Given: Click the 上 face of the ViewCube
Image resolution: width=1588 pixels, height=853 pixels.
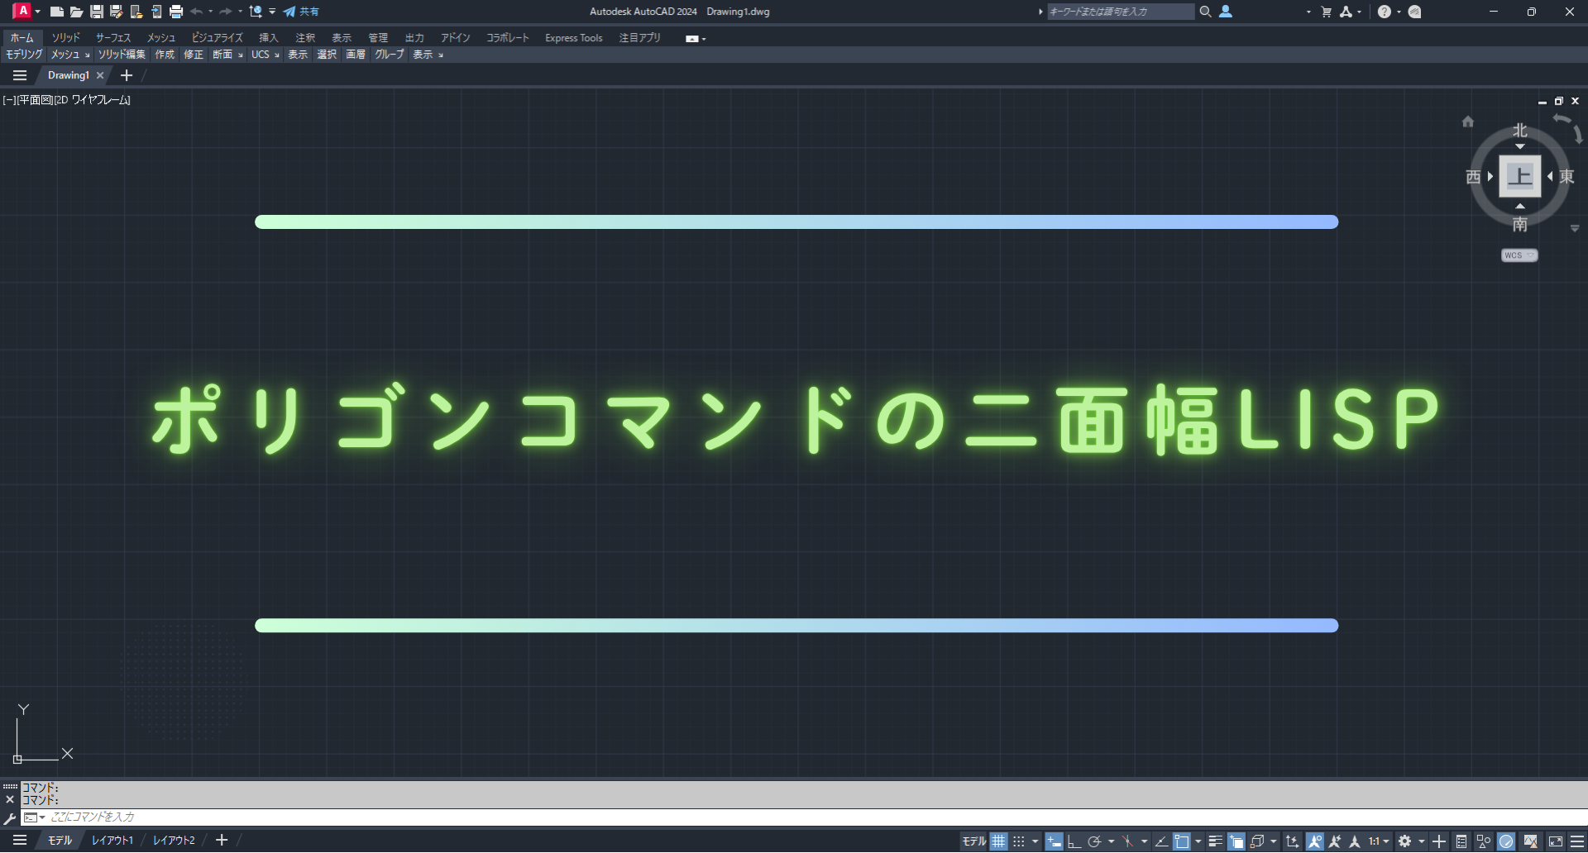Looking at the screenshot, I should [1519, 176].
